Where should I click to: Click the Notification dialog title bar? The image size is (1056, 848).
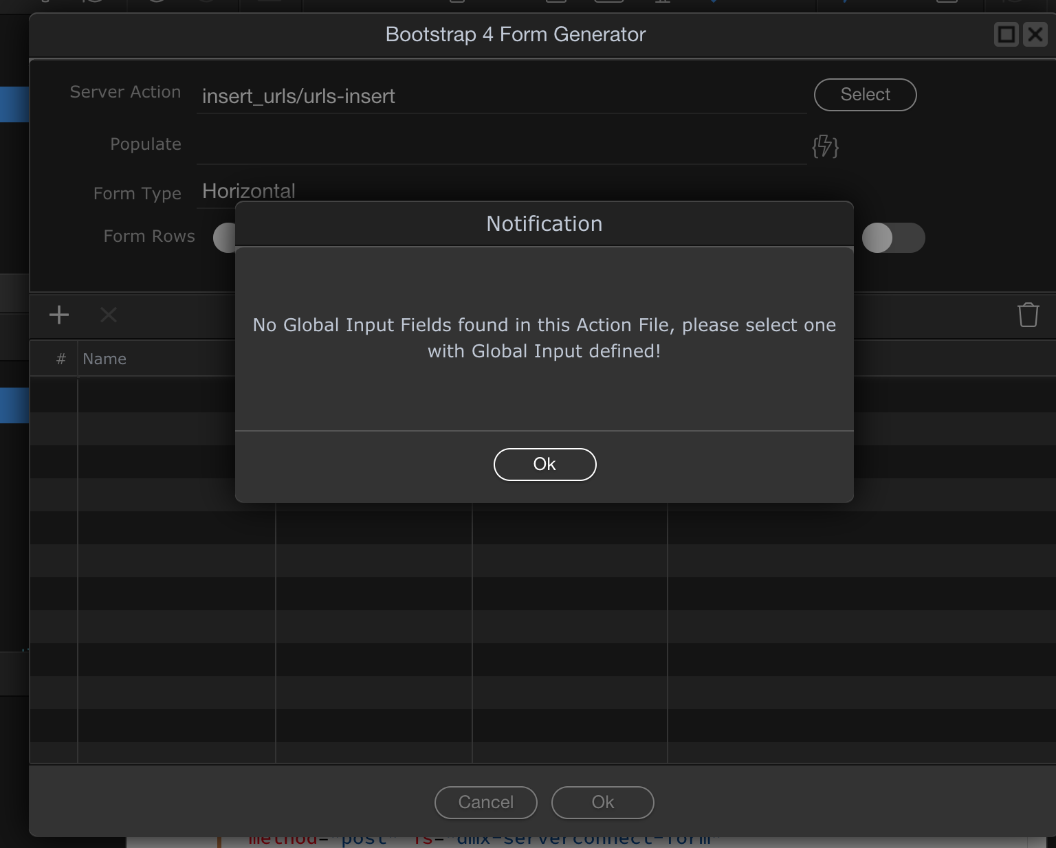pos(544,224)
